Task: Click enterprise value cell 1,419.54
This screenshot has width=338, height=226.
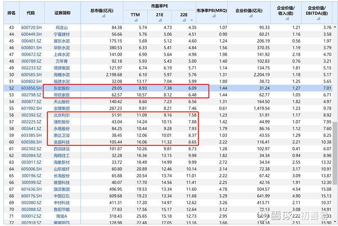Action: tap(262, 108)
